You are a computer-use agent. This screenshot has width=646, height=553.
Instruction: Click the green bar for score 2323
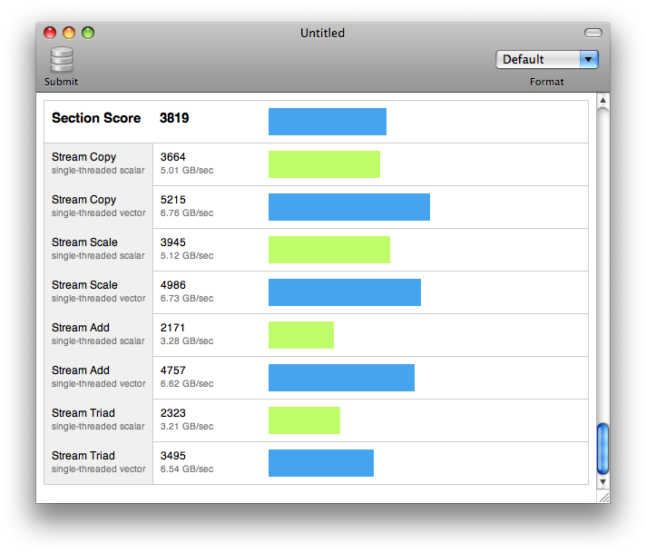click(305, 420)
